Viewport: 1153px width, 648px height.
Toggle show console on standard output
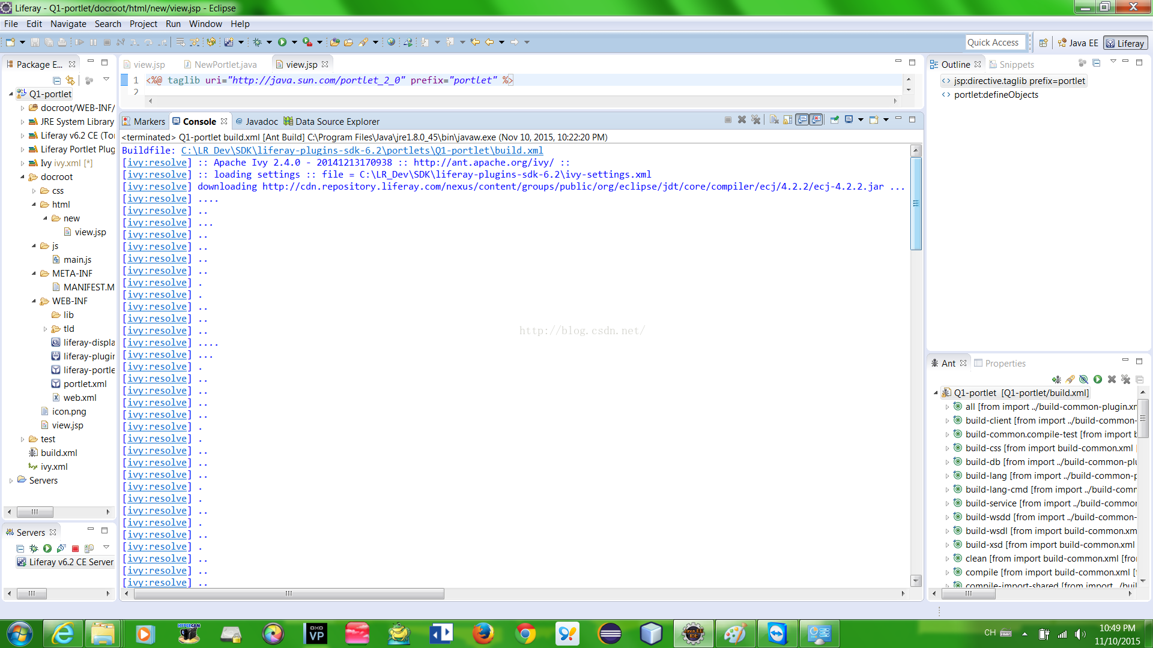[802, 120]
